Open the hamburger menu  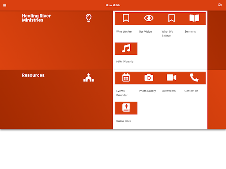click(x=5, y=5)
